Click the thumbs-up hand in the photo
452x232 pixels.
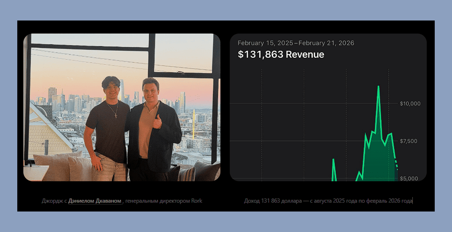[157, 122]
